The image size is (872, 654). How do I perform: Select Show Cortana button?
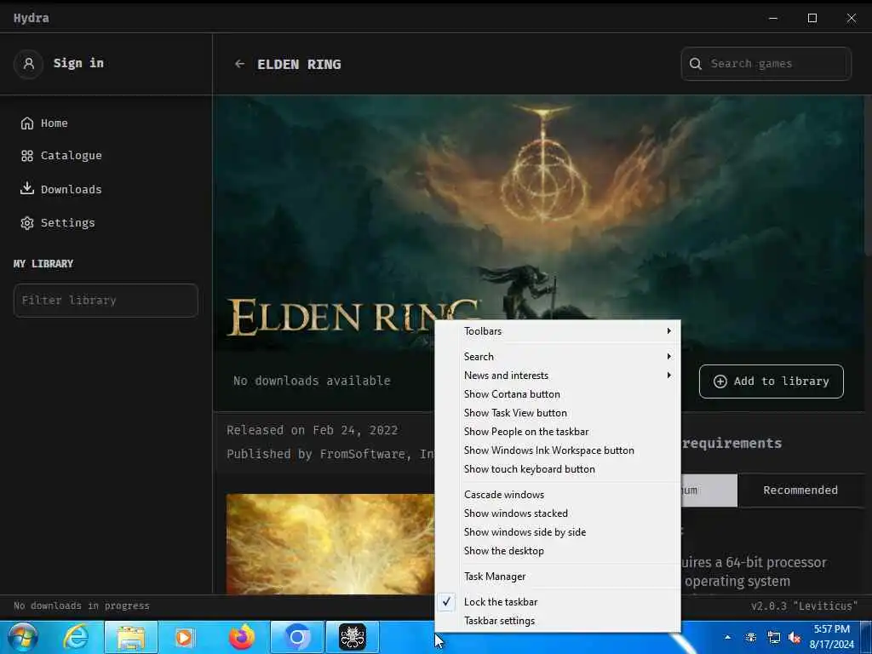[557, 394]
